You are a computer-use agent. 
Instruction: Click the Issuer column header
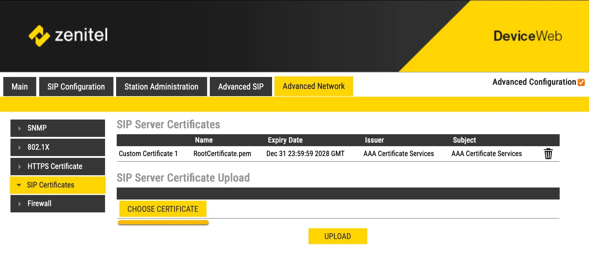click(x=374, y=140)
